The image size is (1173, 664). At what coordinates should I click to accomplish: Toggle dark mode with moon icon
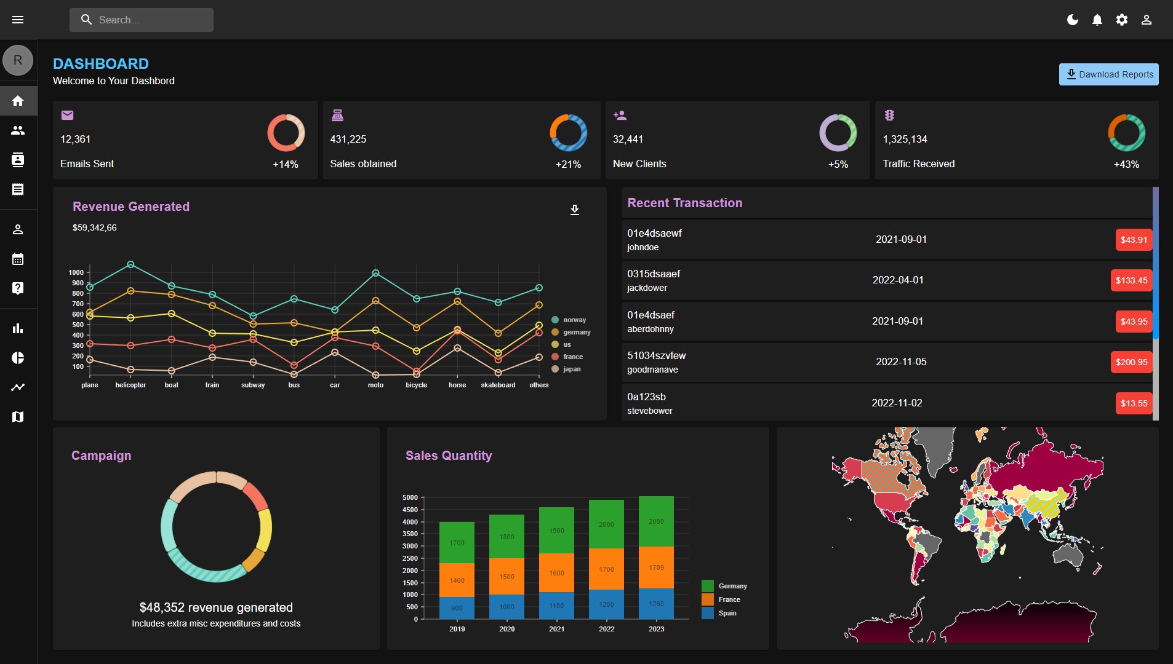point(1073,20)
